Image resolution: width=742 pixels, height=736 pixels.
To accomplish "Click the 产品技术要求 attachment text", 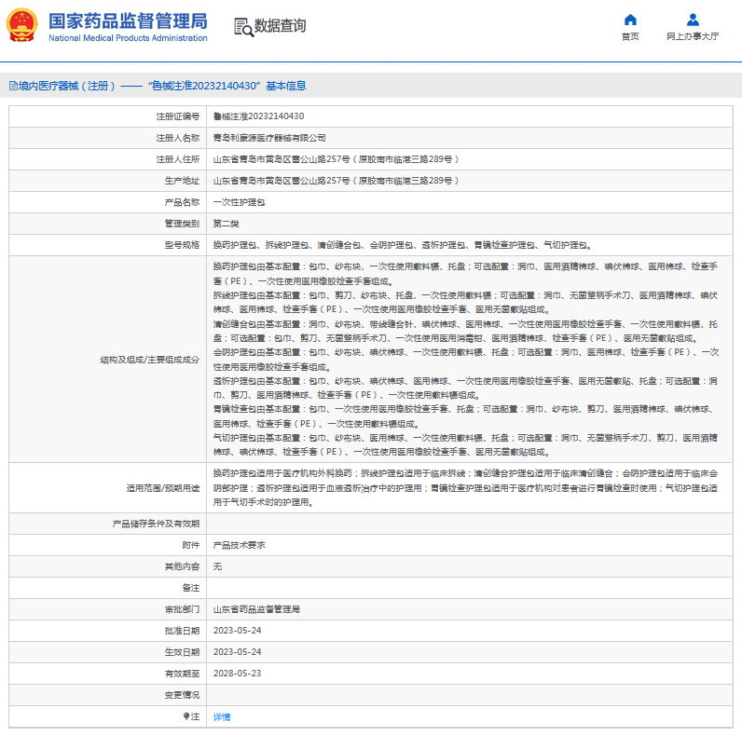I will click(239, 545).
